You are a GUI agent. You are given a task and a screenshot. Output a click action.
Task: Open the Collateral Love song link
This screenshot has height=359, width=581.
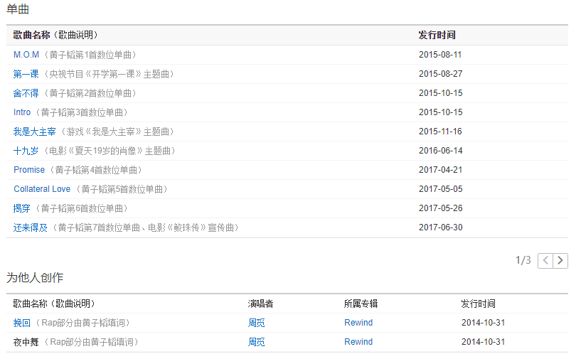point(42,189)
